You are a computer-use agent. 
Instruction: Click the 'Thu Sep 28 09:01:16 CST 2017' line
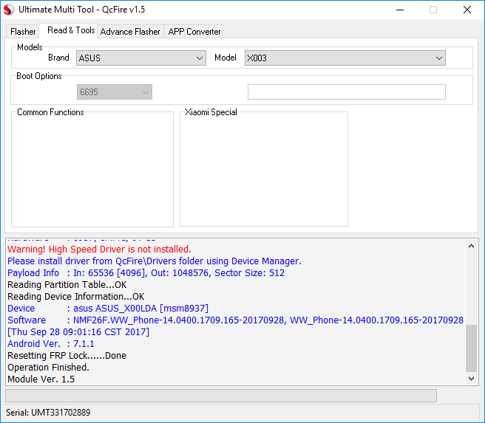(78, 332)
